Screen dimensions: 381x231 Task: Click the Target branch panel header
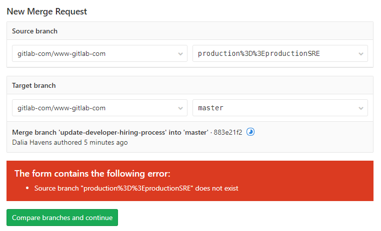coord(190,85)
